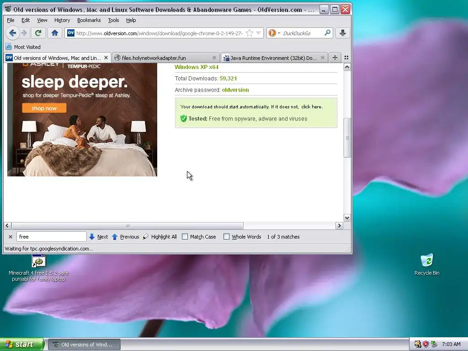Show all tabs grid icon
Viewport: 468px width, 351px height.
[346, 58]
